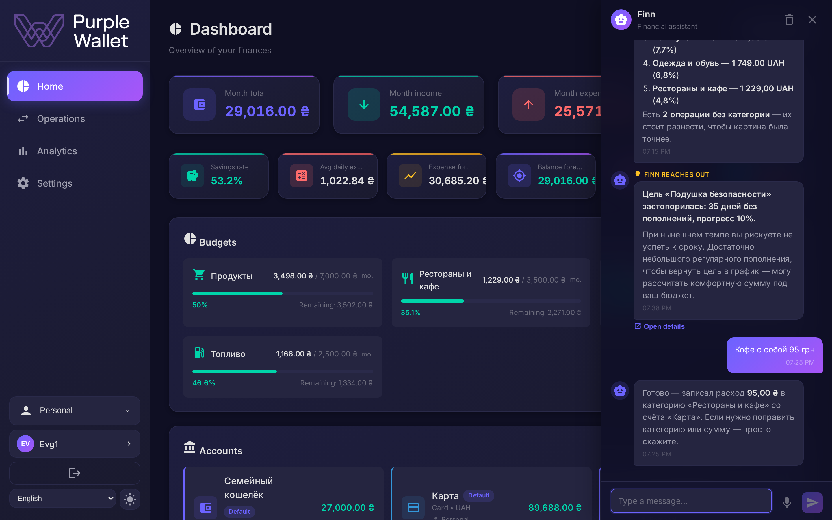Click the Budgets section pie icon
Viewport: 832px width, 520px height.
(190, 239)
